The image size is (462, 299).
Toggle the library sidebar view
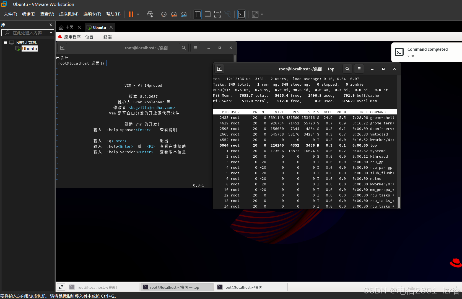(198, 14)
